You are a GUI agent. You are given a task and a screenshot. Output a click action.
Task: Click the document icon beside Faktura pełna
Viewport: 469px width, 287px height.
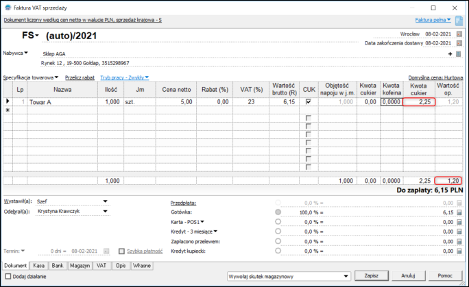pos(459,21)
